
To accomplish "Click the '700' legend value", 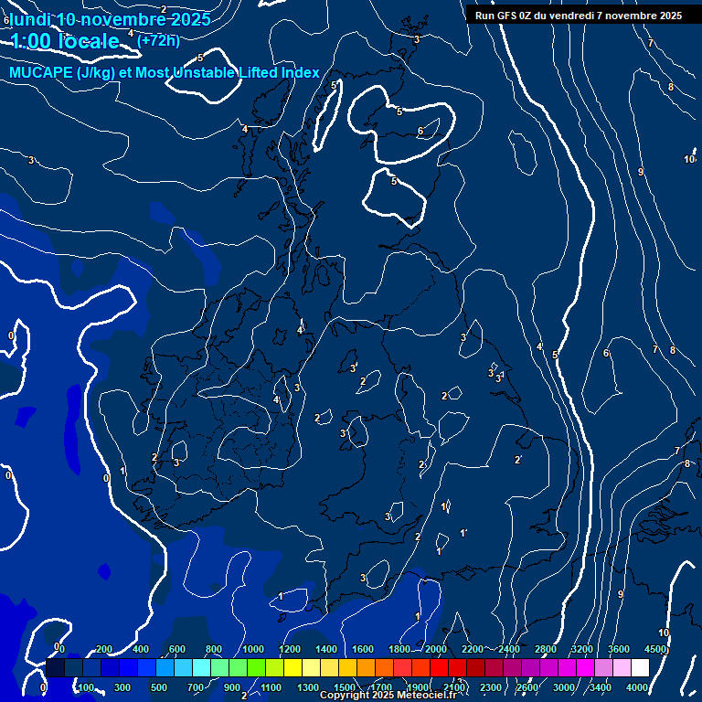I will click(x=196, y=687).
